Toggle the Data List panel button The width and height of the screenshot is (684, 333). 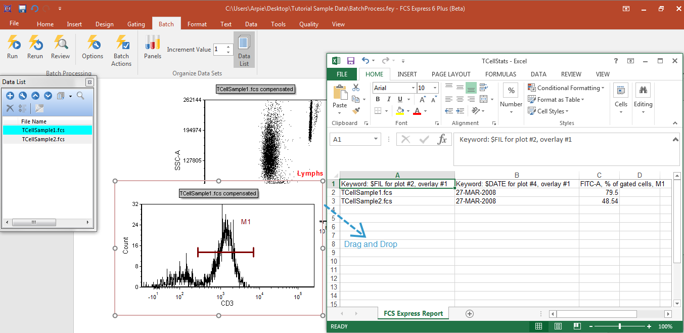click(244, 50)
